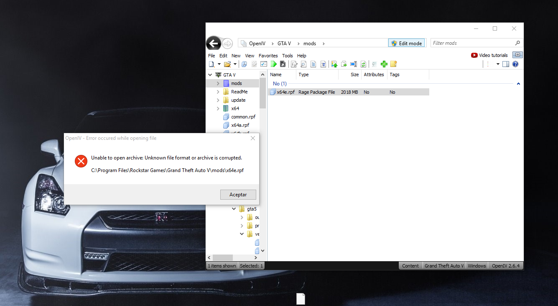The image size is (558, 306).
Task: Open the New menu
Action: point(236,56)
